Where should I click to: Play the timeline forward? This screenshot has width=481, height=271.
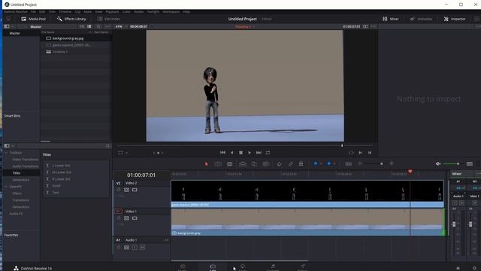click(x=250, y=153)
